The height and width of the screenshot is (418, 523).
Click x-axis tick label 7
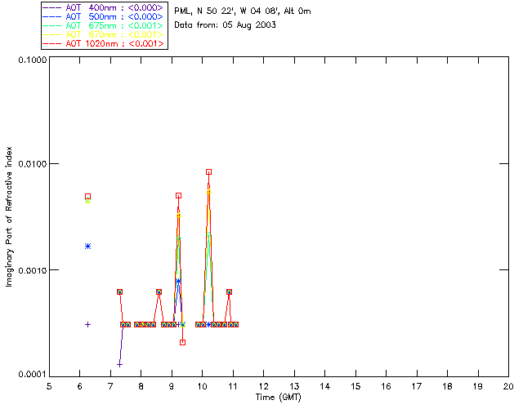110,386
